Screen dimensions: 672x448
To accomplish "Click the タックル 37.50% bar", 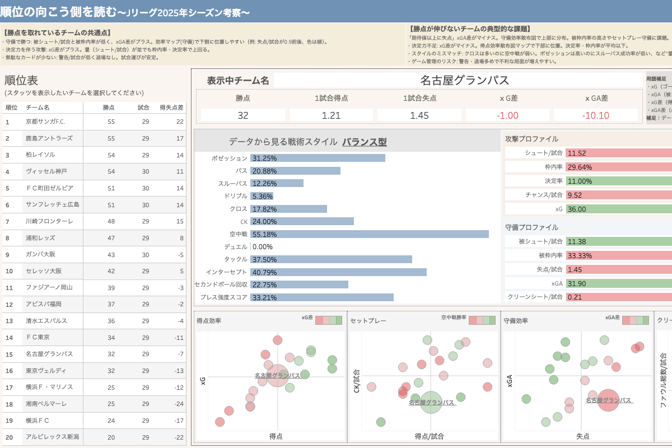I will [x=331, y=259].
